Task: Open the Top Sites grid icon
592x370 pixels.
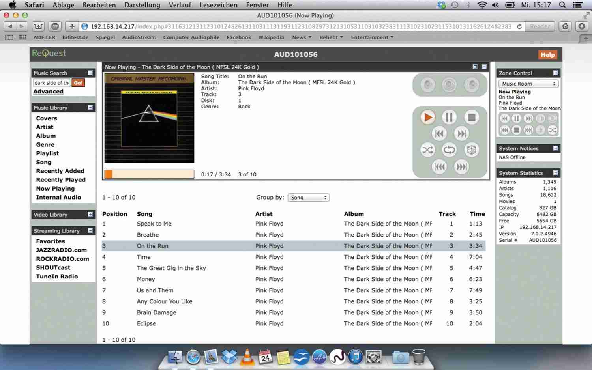Action: pos(23,37)
